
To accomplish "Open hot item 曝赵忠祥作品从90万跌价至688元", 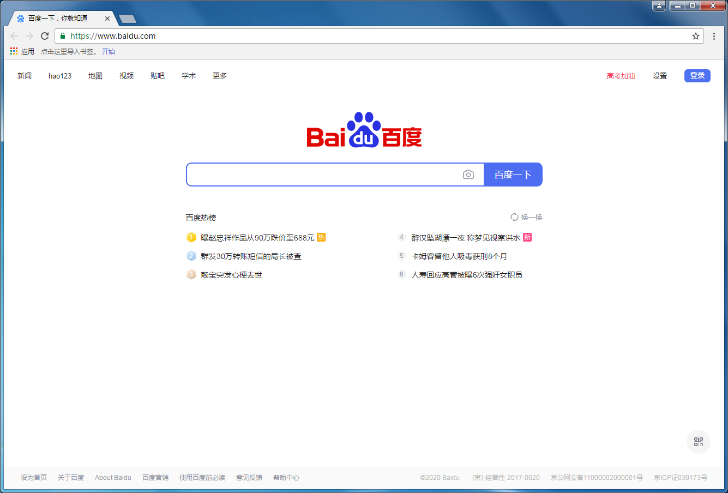I will point(258,238).
